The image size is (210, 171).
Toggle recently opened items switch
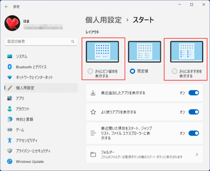click(x=194, y=133)
